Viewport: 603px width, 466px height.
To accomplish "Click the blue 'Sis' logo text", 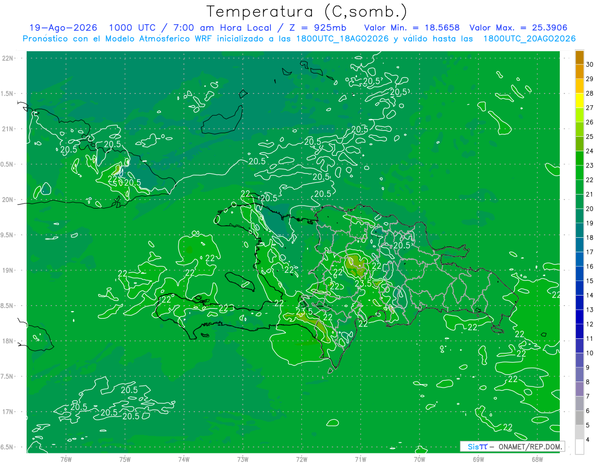I will [x=473, y=446].
